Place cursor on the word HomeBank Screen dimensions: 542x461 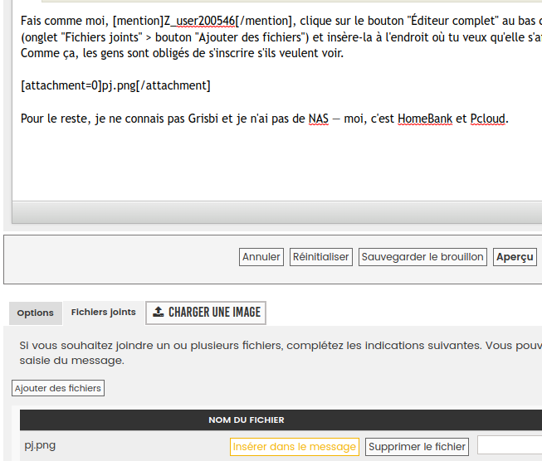pyautogui.click(x=425, y=119)
